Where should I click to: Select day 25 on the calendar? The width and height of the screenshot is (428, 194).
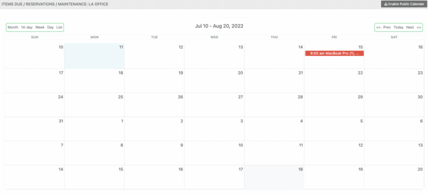point(94,105)
